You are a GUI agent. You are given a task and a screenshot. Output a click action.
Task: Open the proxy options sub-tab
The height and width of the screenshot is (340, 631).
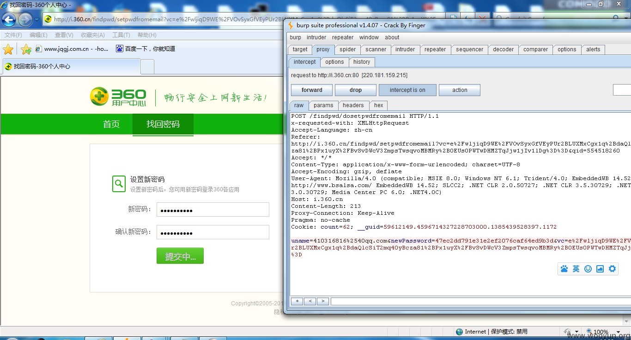334,62
